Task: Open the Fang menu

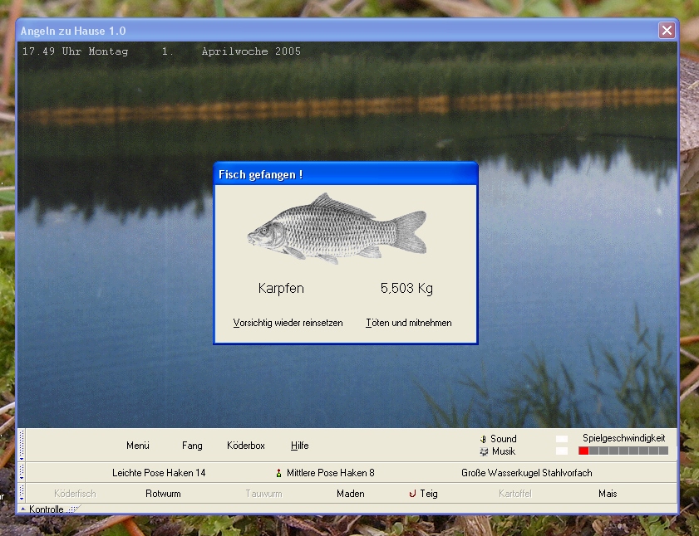Action: pos(192,446)
